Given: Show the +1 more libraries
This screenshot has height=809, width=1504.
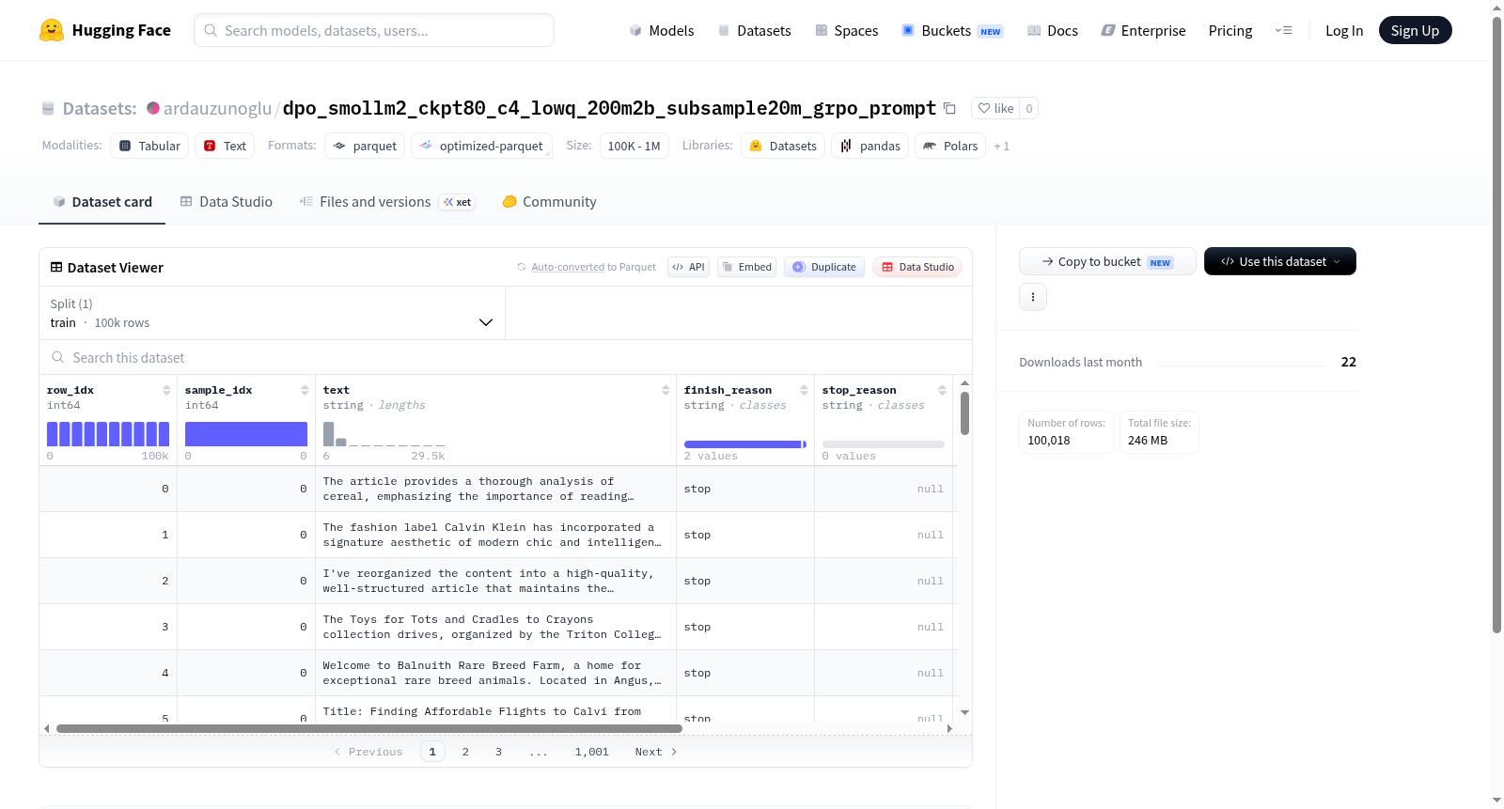Looking at the screenshot, I should pyautogui.click(x=1002, y=147).
